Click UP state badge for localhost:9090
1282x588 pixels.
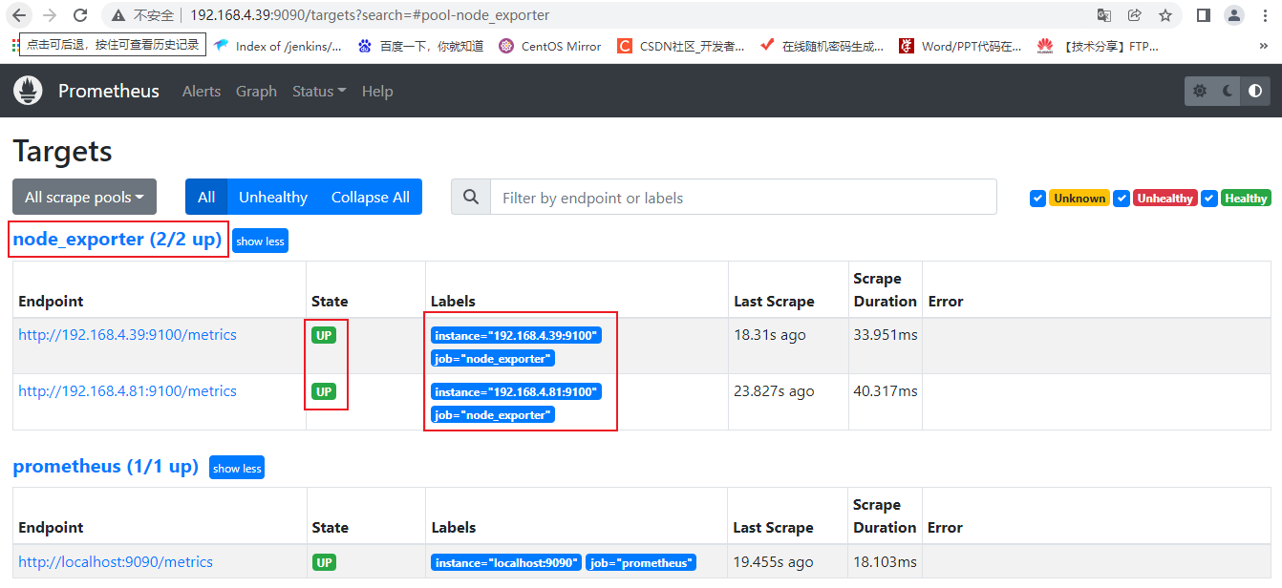[324, 563]
